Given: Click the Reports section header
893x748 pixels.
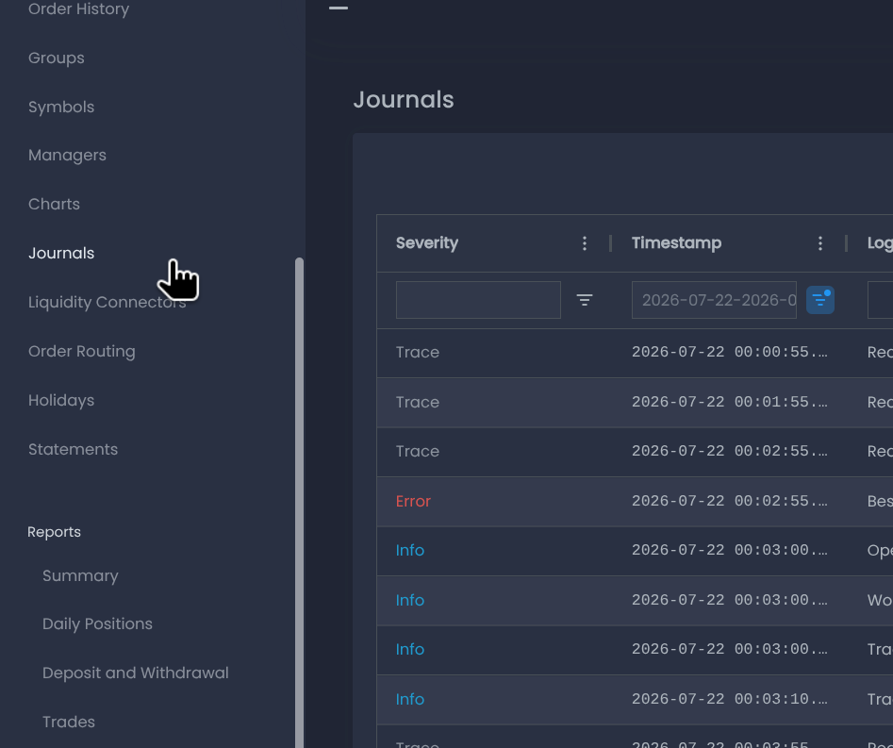Looking at the screenshot, I should coord(54,531).
